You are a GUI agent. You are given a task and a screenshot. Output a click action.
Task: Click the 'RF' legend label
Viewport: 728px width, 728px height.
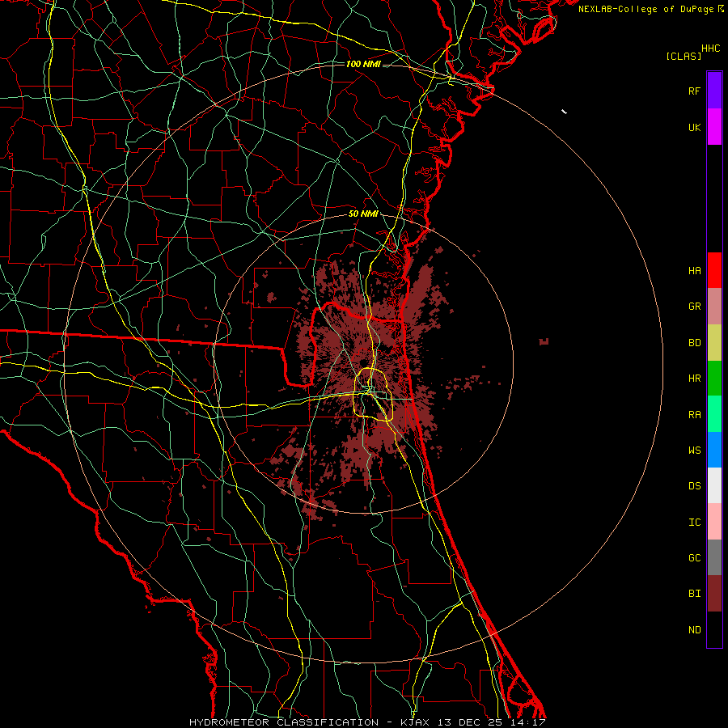point(694,91)
